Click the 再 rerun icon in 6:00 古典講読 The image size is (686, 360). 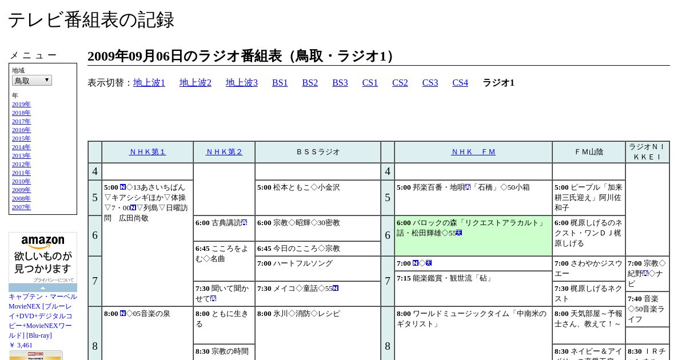click(x=244, y=222)
